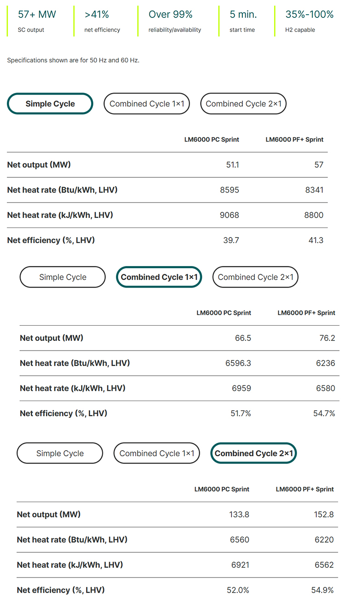Click the >41% net efficiency stat
345x606 pixels.
(x=102, y=21)
